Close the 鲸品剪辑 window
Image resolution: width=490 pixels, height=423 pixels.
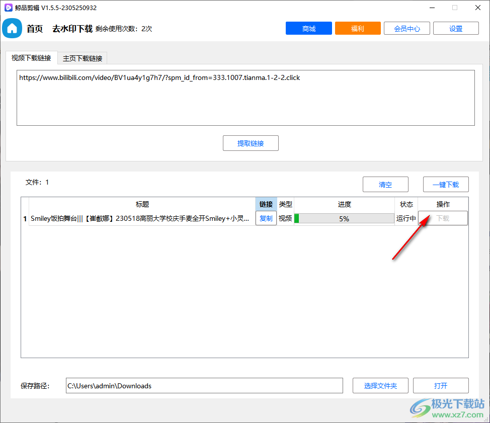[x=478, y=8]
